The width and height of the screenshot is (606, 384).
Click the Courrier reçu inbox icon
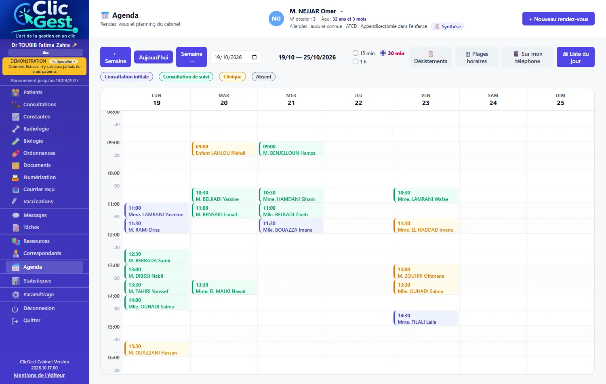coord(16,190)
